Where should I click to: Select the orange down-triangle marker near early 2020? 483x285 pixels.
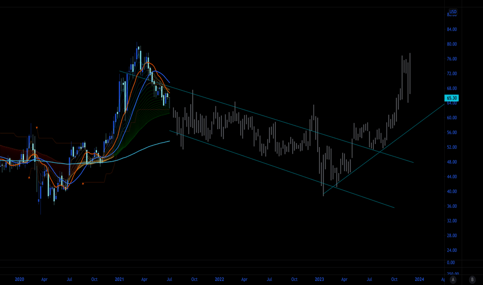pos(37,127)
